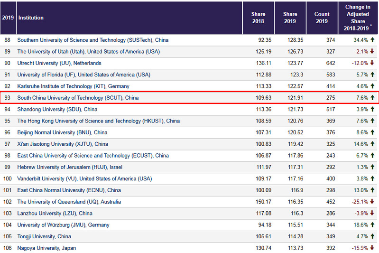Image resolution: width=379 pixels, height=253 pixels.
Task: Sort by the Share 2019 column header
Action: click(x=290, y=18)
